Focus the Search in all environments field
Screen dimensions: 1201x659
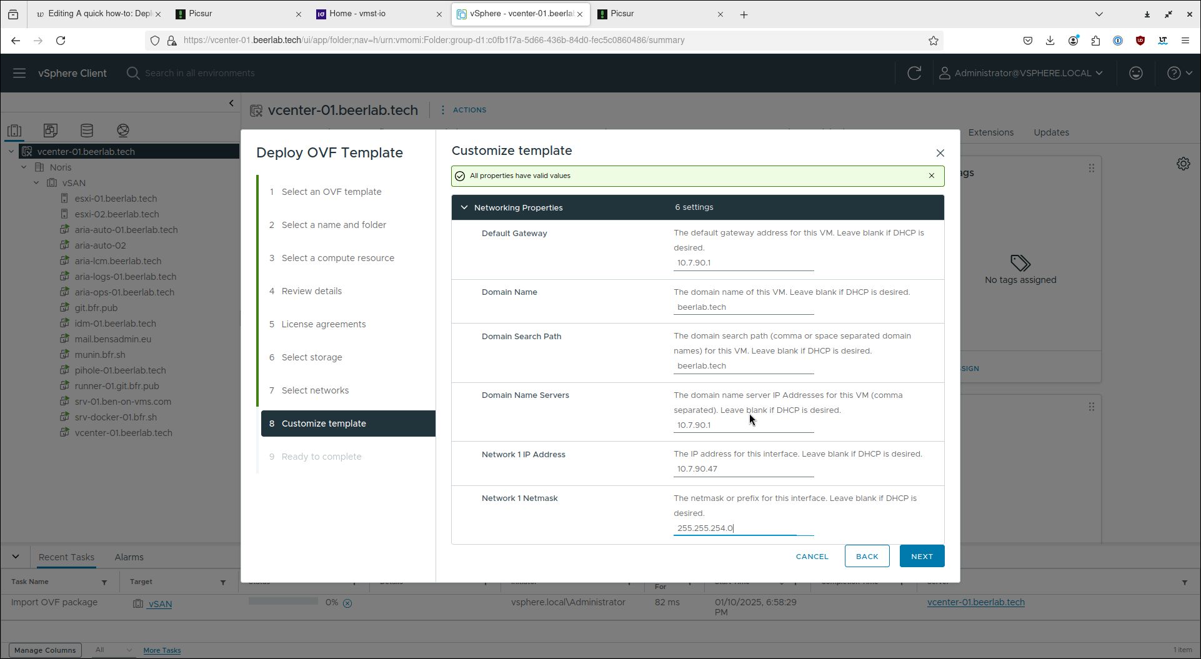pos(200,73)
